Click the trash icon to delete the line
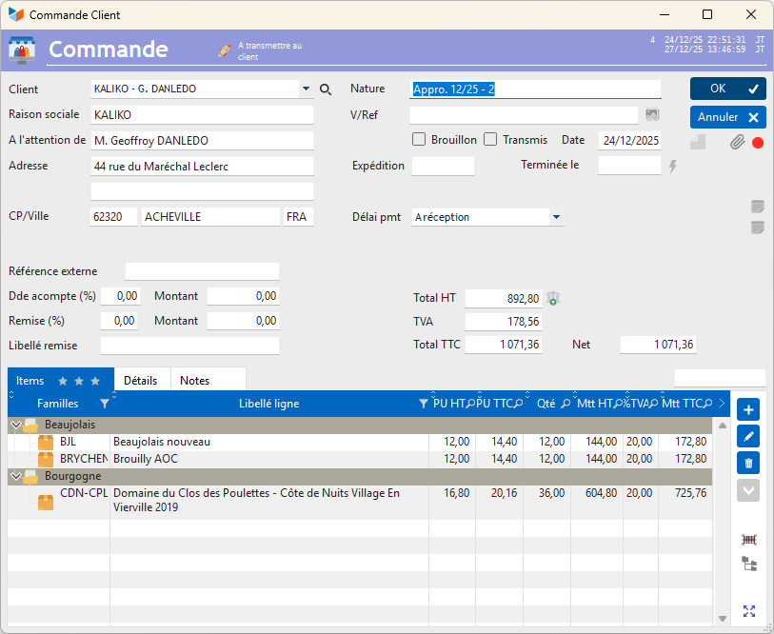Viewport: 774px width, 634px height. click(748, 464)
